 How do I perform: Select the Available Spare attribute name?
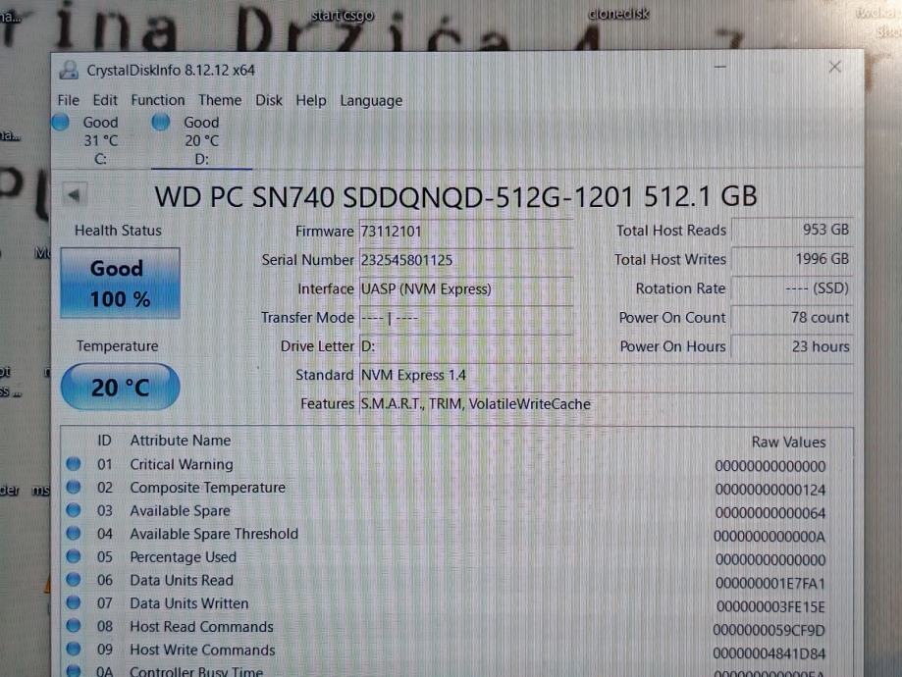pyautogui.click(x=180, y=511)
